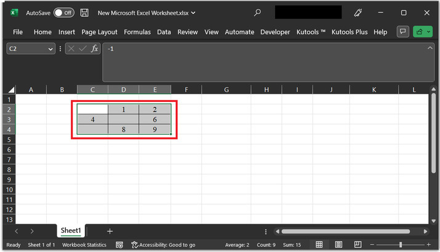This screenshot has width=440, height=252.
Task: Click cell C3 containing 4
Action: (92, 119)
